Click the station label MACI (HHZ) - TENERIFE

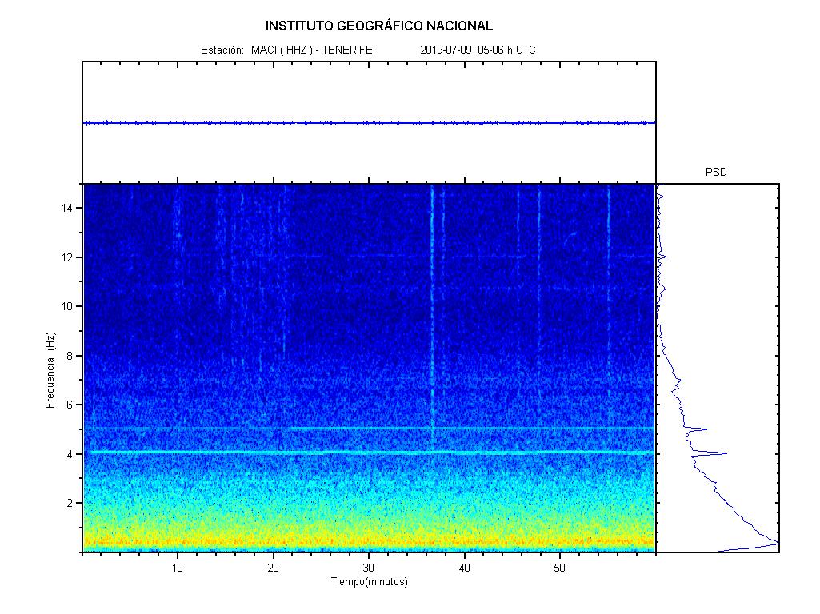tap(311, 50)
